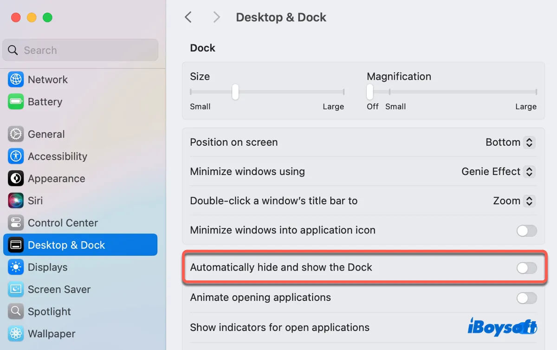Click the Network globe icon in sidebar
The height and width of the screenshot is (350, 557).
16,79
